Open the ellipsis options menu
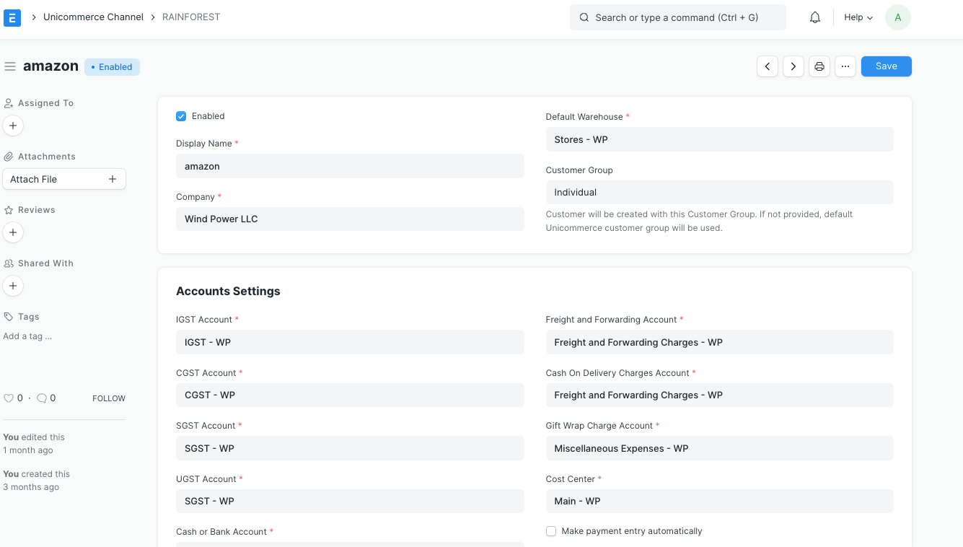Viewport: 963px width, 547px height. click(x=845, y=66)
